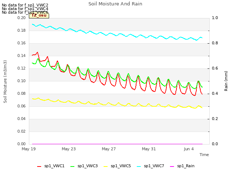
Task: Click the 0.8 rain axis tick label
Action: pyautogui.click(x=215, y=43)
